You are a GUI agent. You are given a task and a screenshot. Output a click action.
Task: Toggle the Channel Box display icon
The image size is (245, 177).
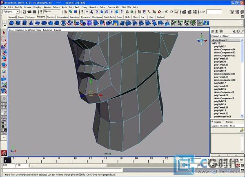pos(242,12)
